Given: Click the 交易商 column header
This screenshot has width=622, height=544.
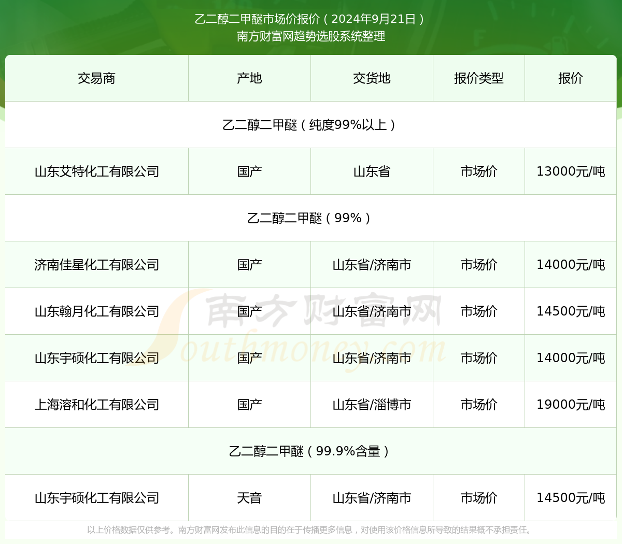Looking at the screenshot, I should tap(96, 78).
